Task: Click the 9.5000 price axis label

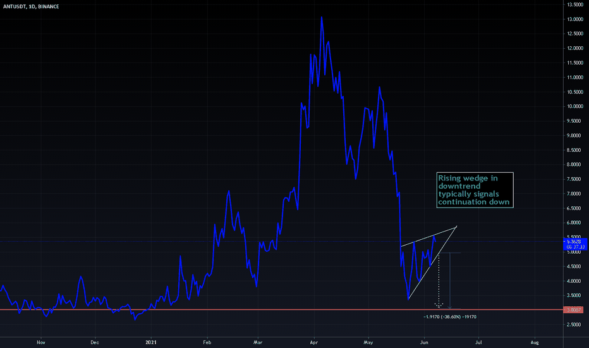Action: tap(575, 121)
